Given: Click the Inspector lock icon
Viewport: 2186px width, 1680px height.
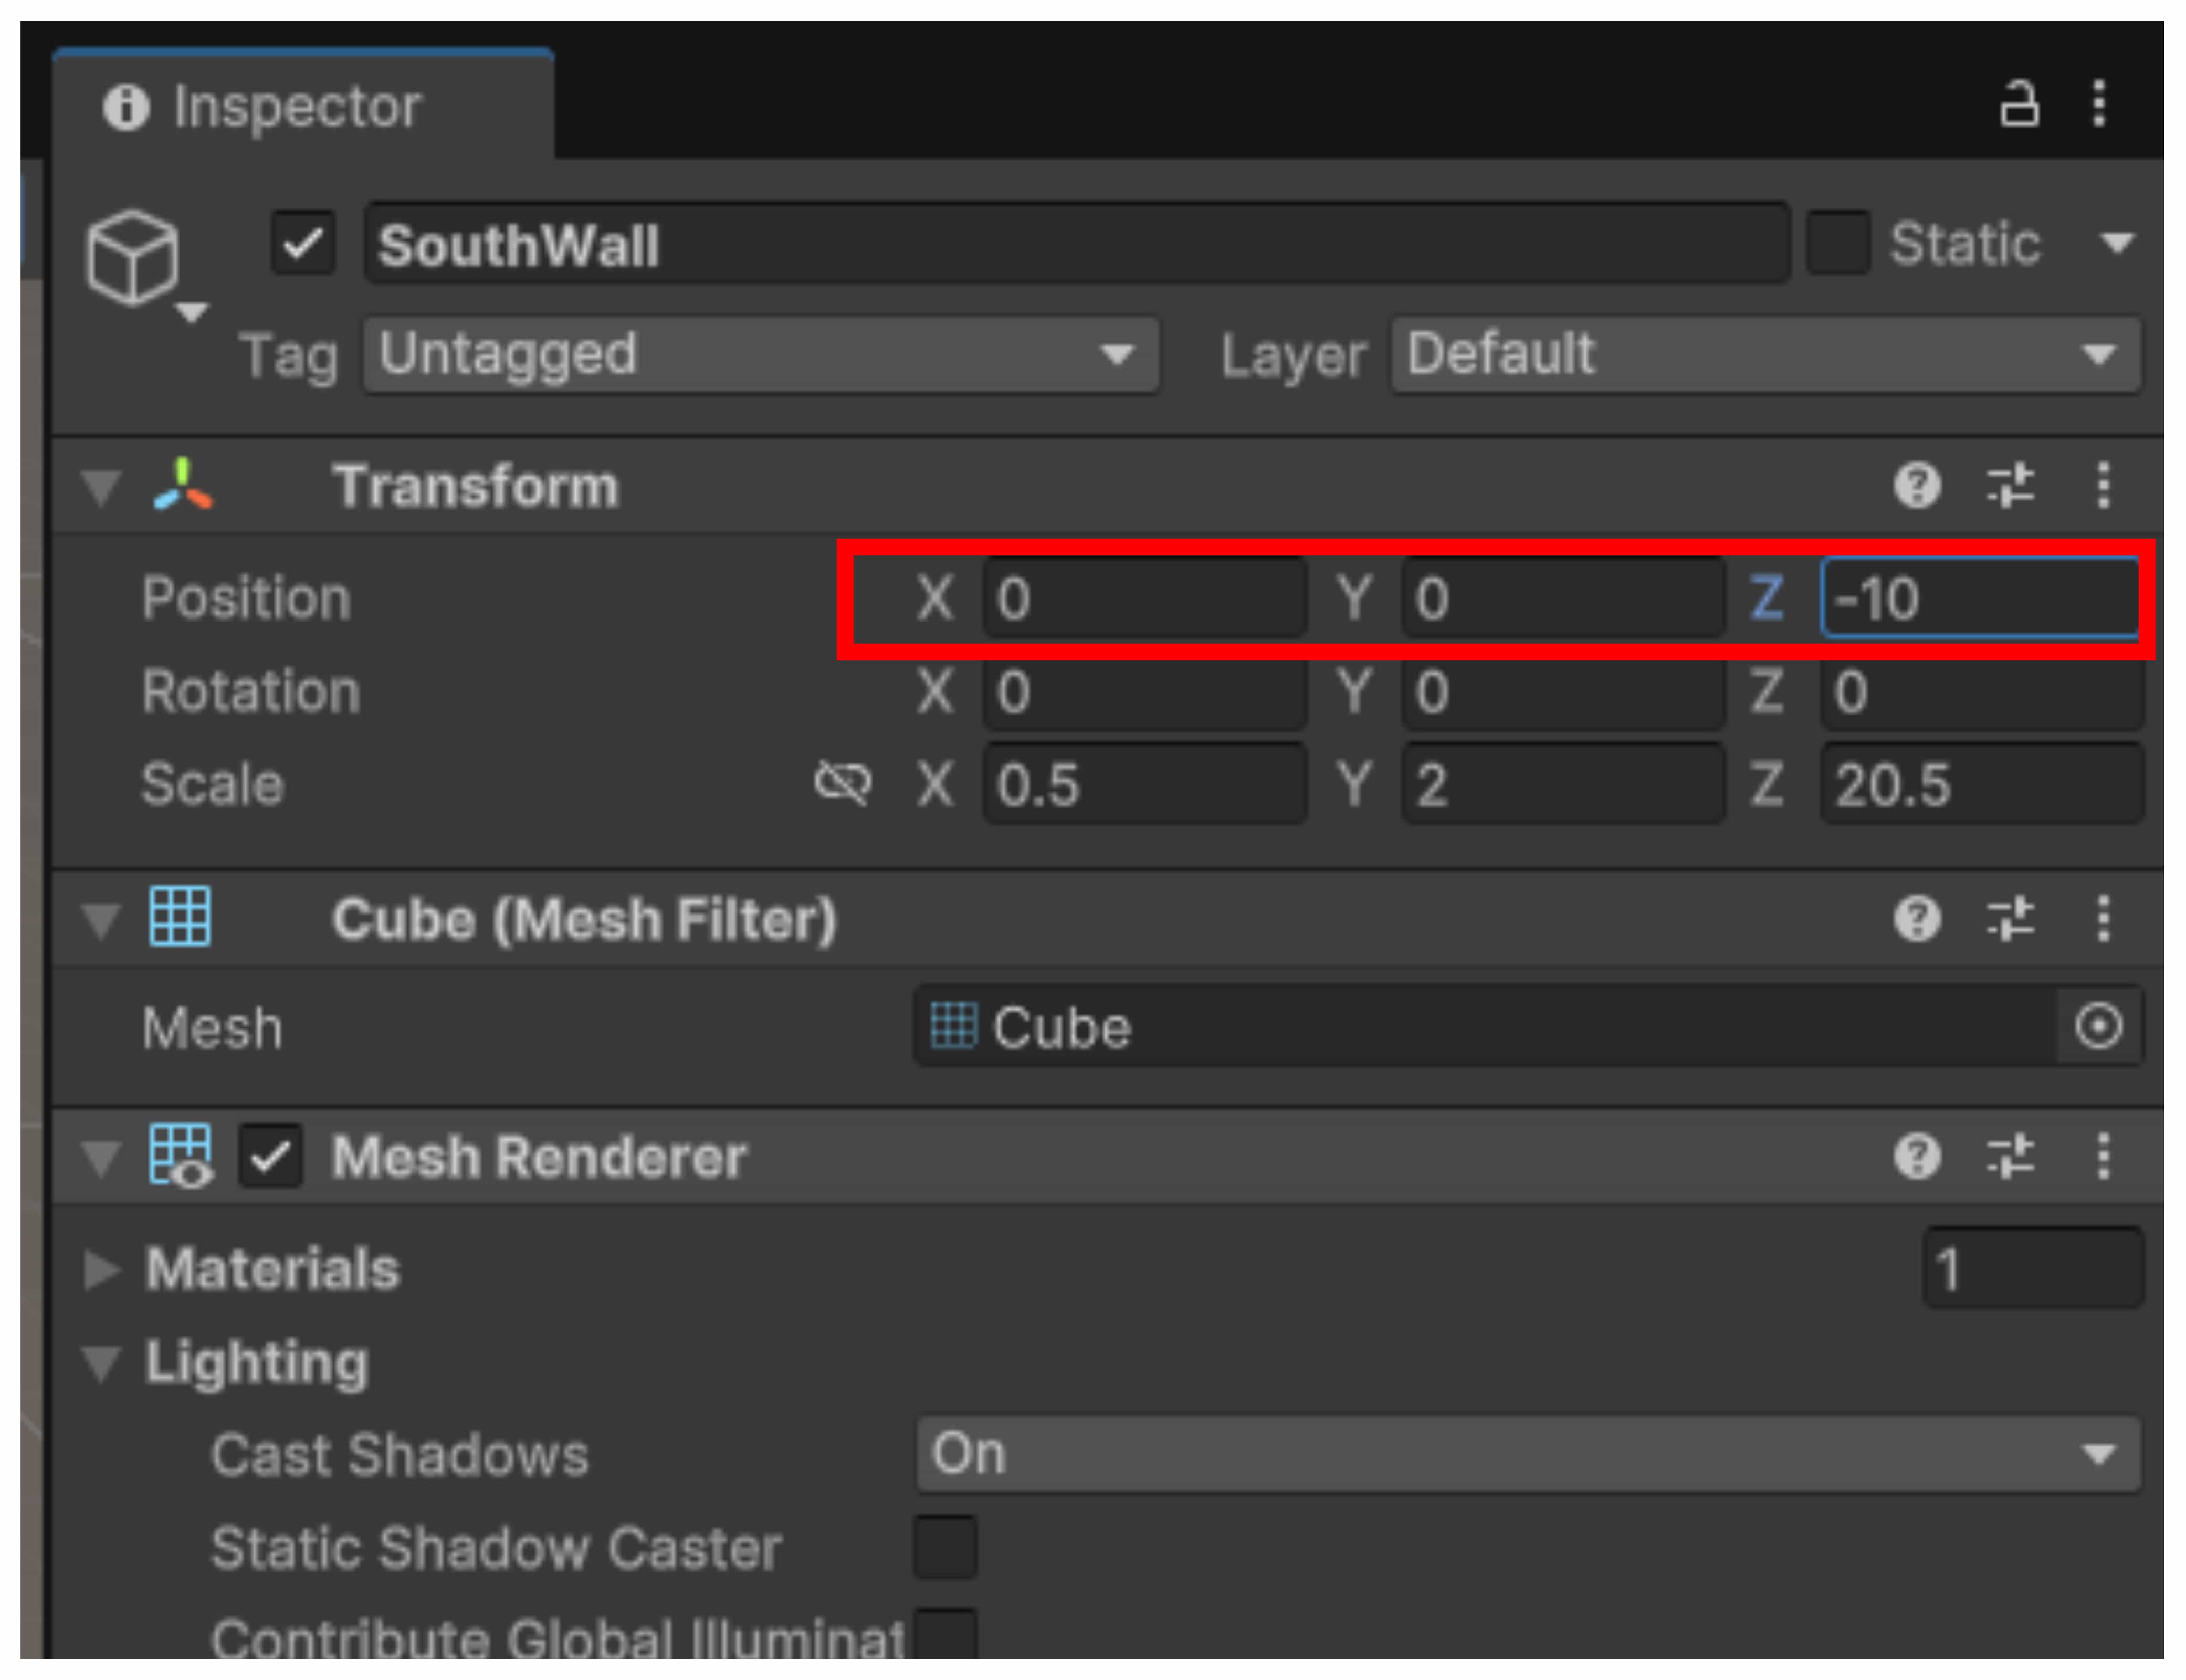Looking at the screenshot, I should click(x=2018, y=104).
